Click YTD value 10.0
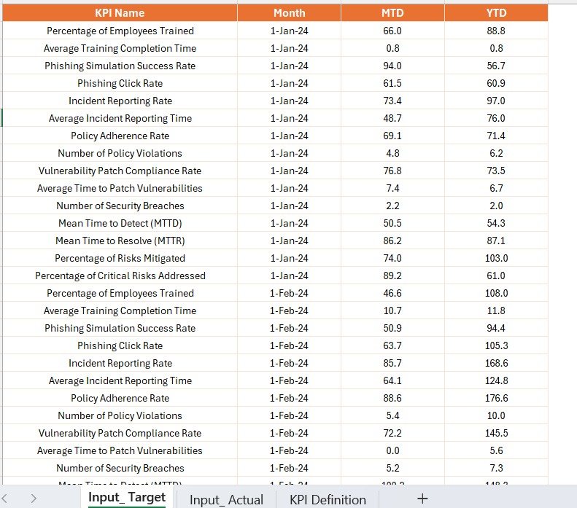The width and height of the screenshot is (577, 508). coord(496,415)
